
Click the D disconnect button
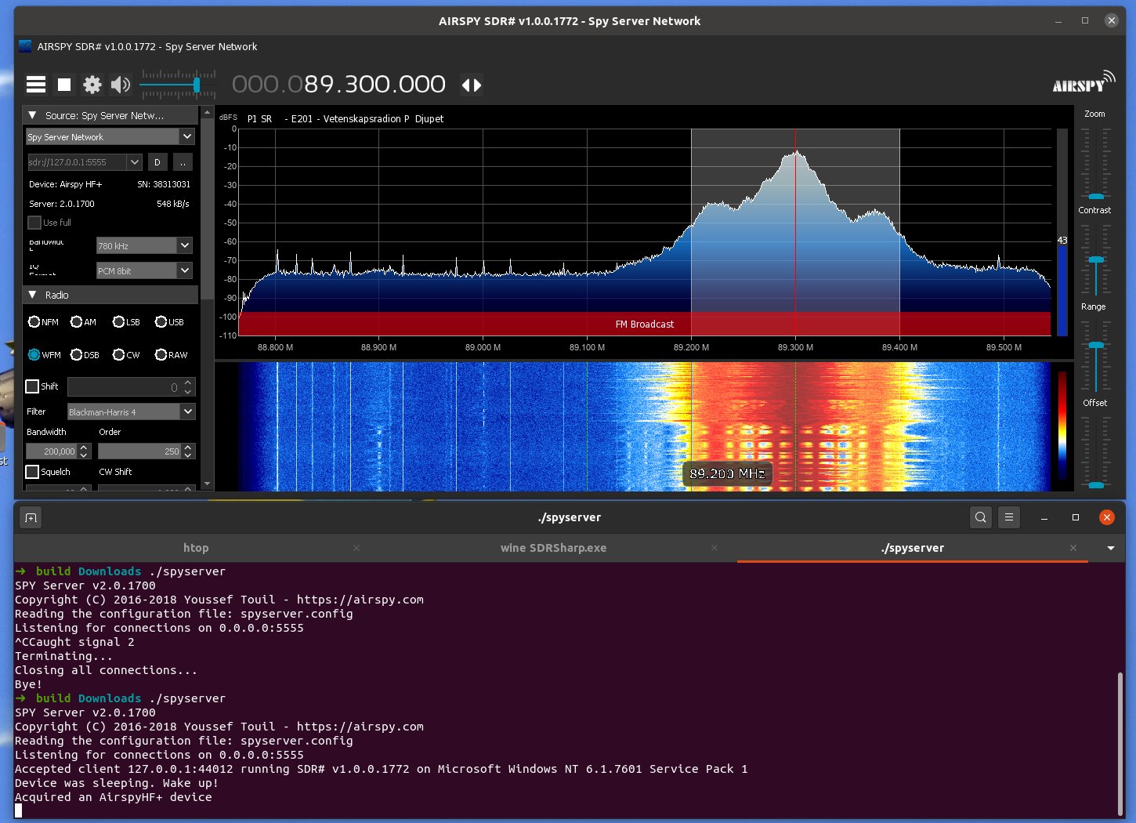pyautogui.click(x=157, y=162)
